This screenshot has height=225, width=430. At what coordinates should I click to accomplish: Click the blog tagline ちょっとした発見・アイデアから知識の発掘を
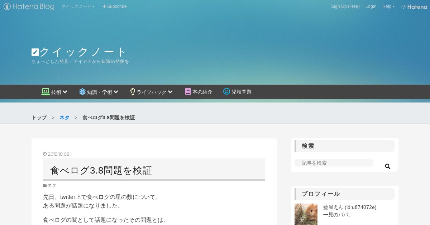pos(80,61)
